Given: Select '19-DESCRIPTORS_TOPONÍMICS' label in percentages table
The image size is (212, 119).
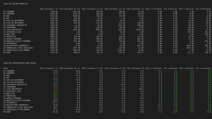Looking at the screenshot, I should (16, 105).
